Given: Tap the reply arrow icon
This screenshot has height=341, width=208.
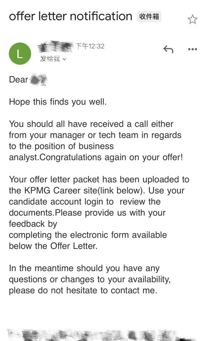Looking at the screenshot, I should pyautogui.click(x=168, y=49).
